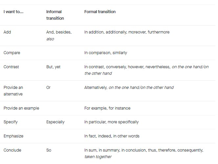Click the 'Alternatively' formal transition cell

click(x=129, y=88)
